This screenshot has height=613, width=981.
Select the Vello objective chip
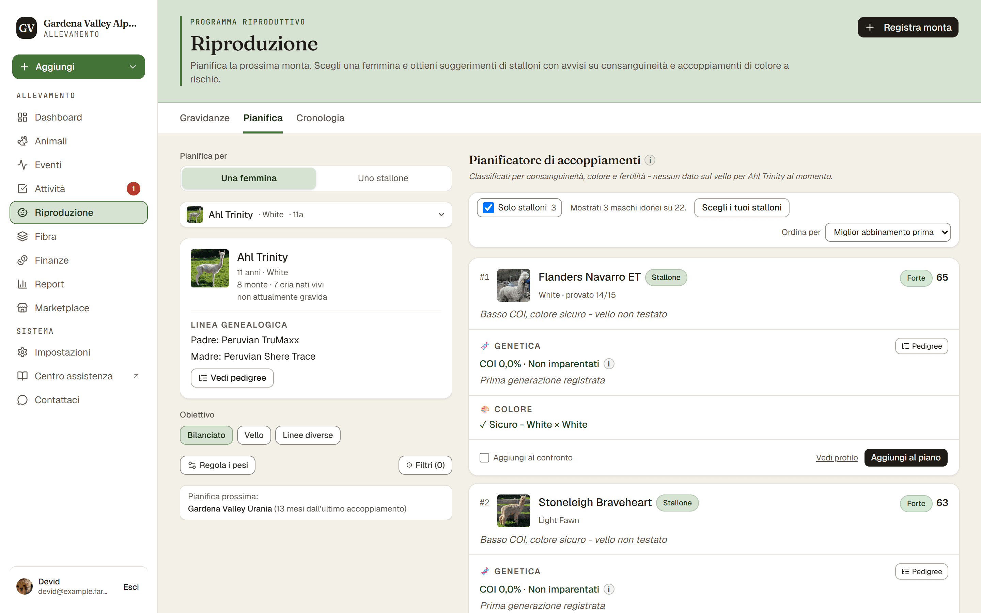254,435
